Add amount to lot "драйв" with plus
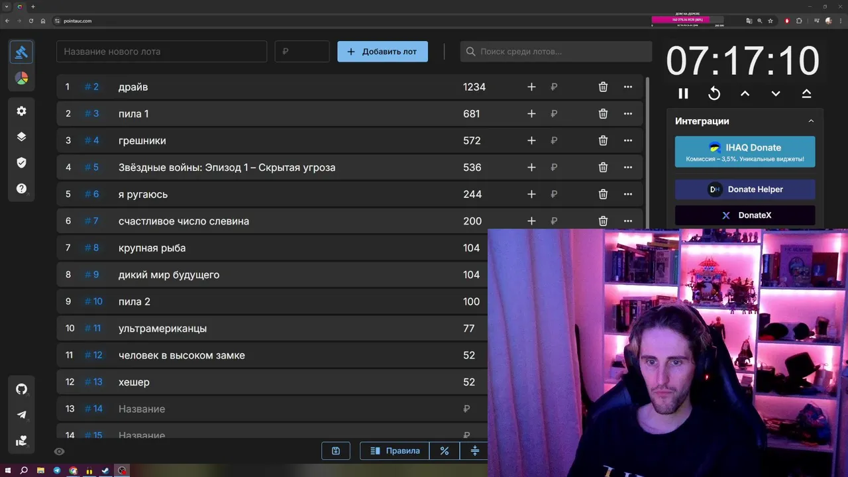The width and height of the screenshot is (848, 477). pos(531,87)
